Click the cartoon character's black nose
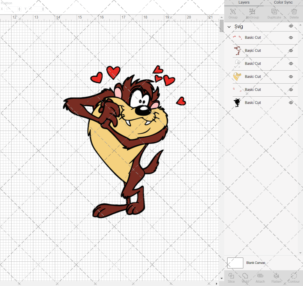 (143, 111)
